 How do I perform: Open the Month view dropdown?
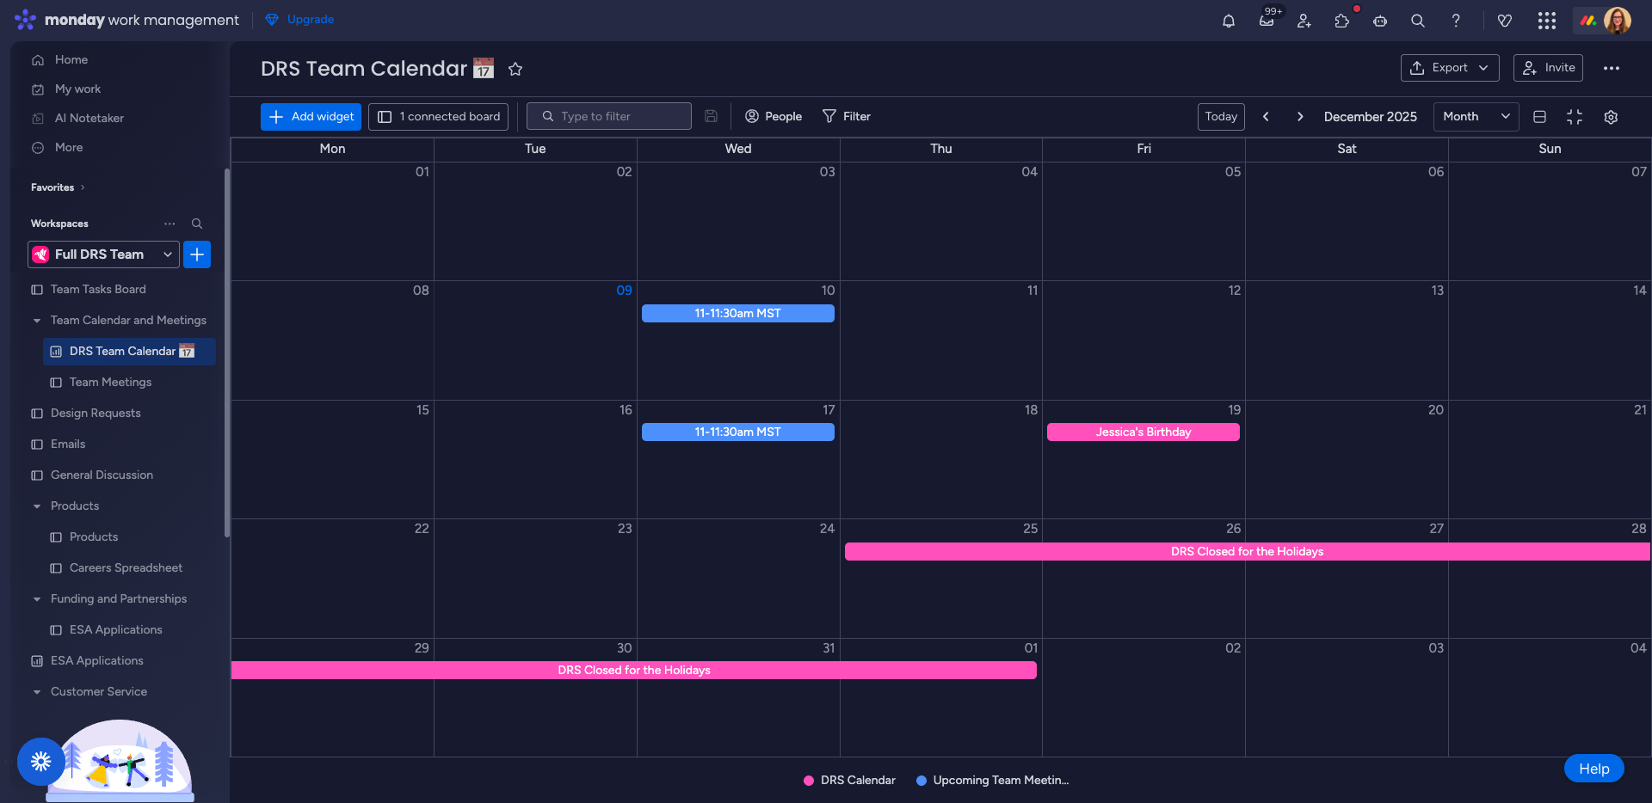pos(1476,117)
